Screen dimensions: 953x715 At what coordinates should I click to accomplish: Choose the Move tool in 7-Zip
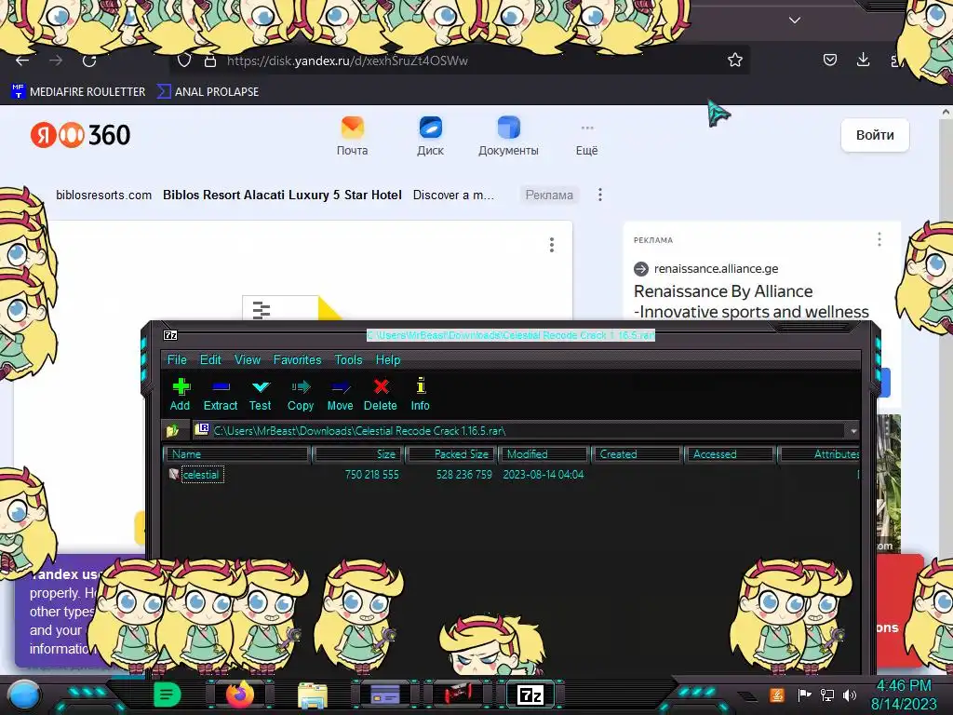340,395
